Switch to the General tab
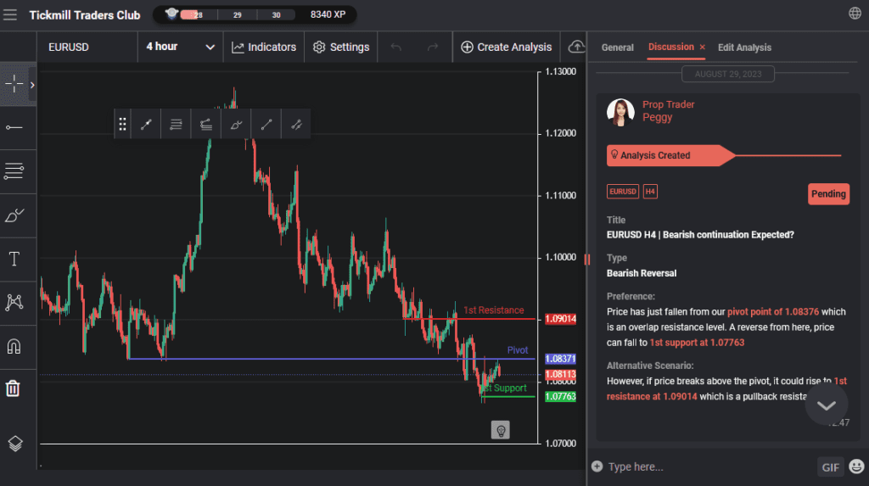 point(618,47)
